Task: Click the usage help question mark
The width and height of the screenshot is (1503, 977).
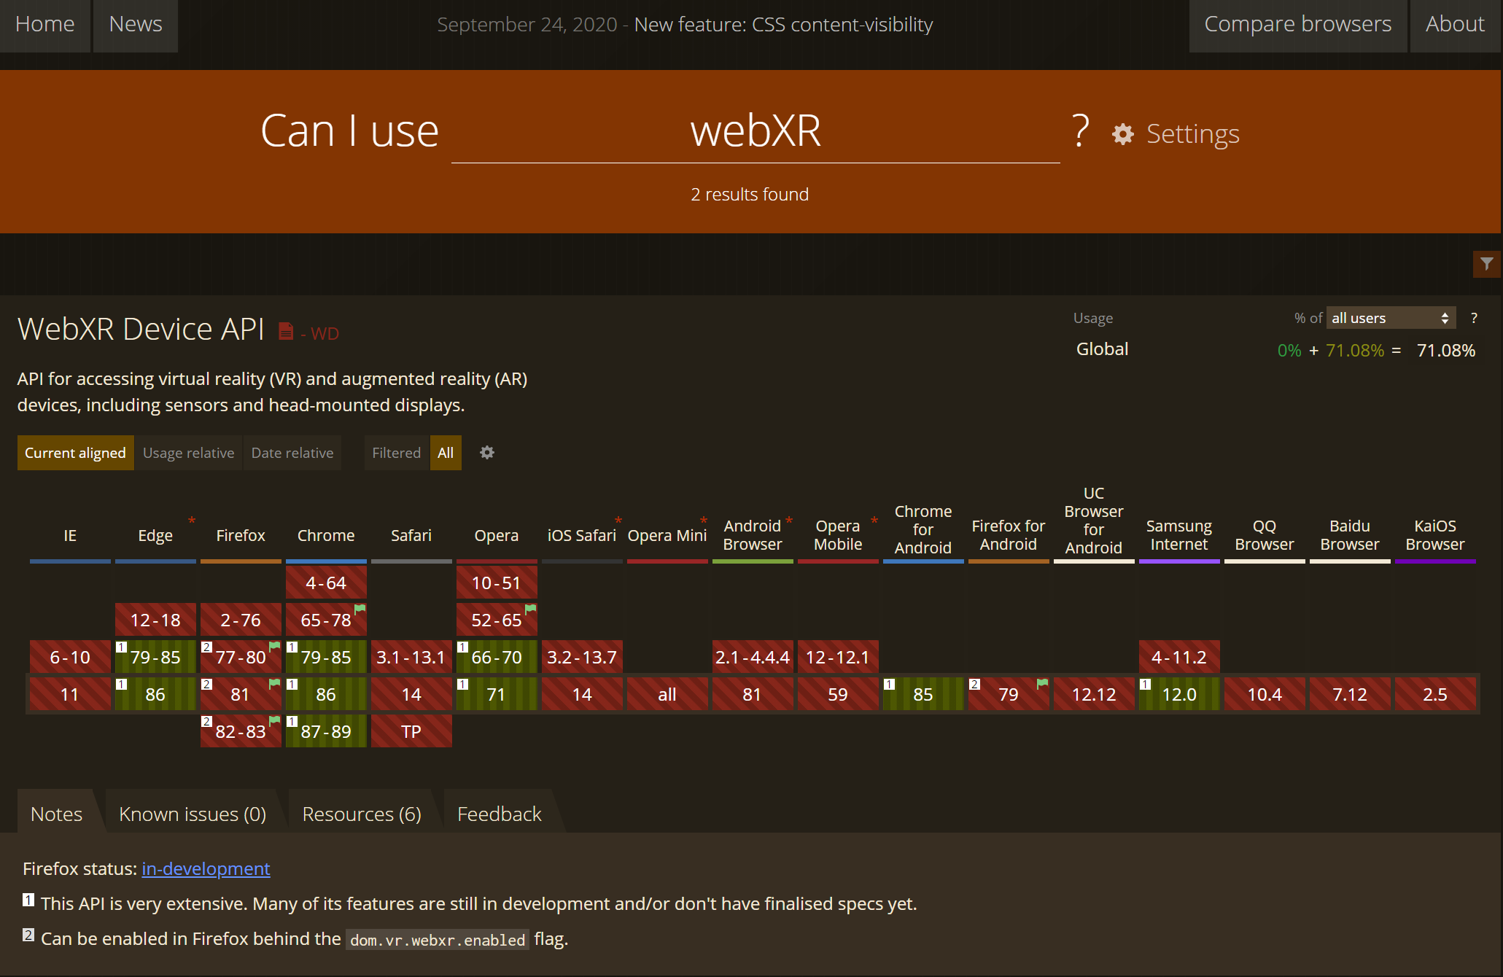Action: [1474, 318]
